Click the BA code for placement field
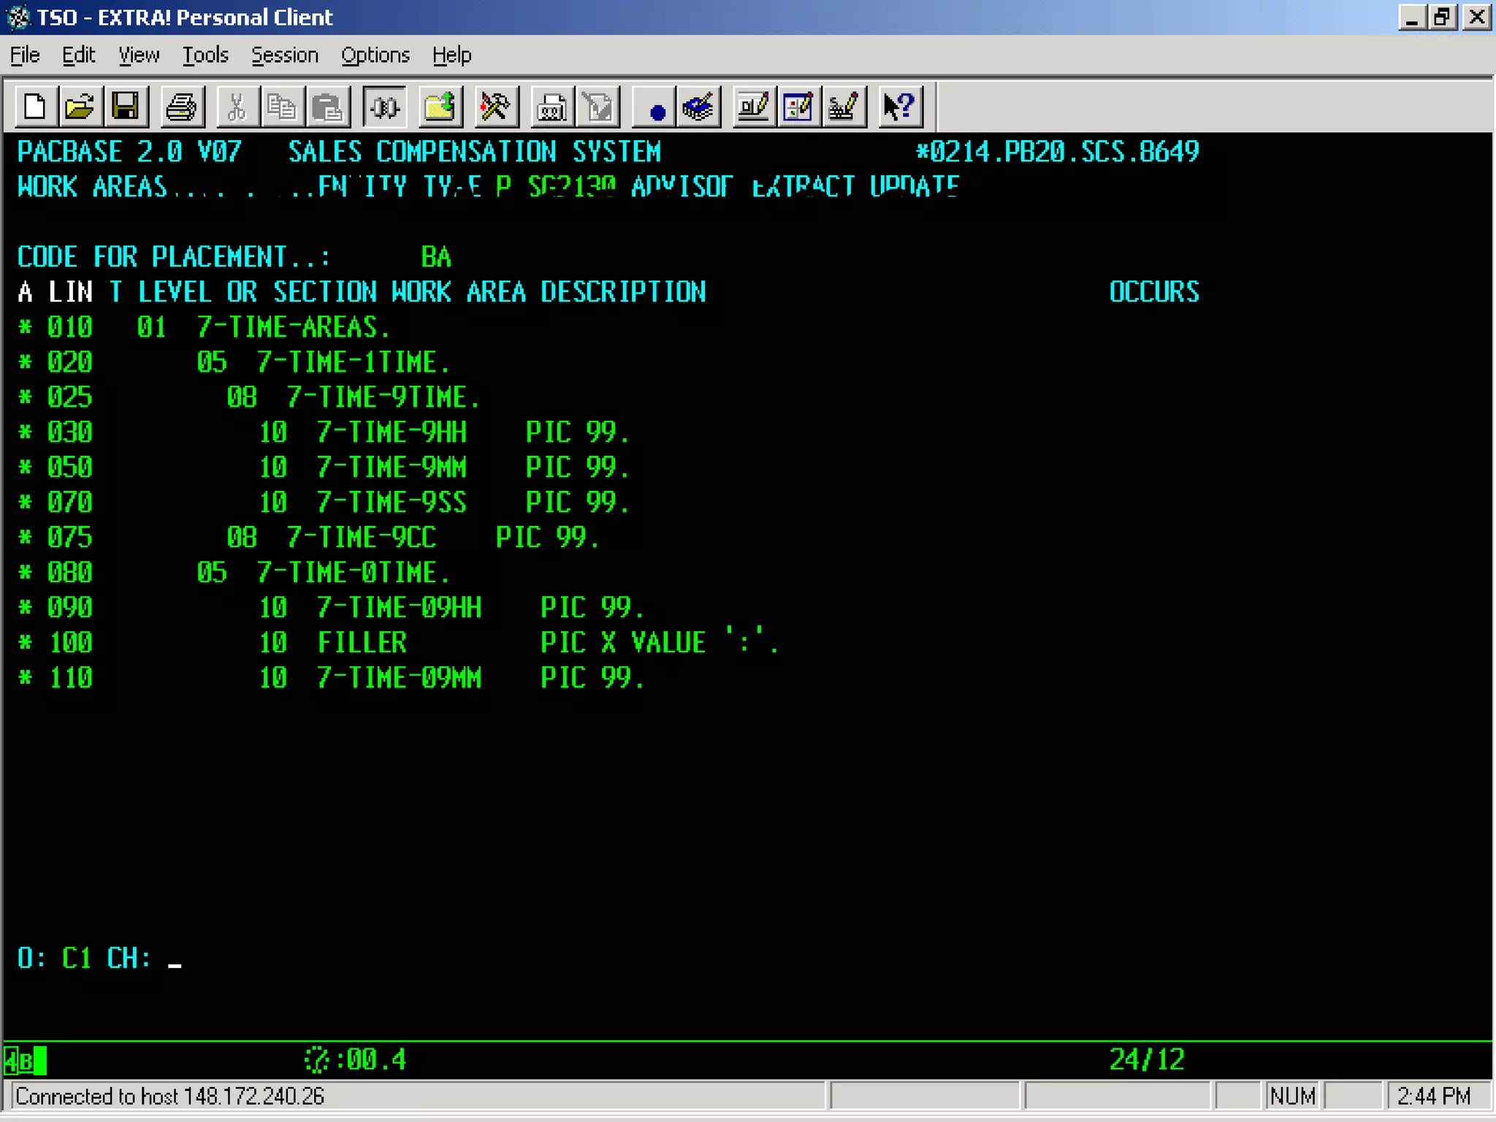The height and width of the screenshot is (1122, 1496). pos(436,257)
